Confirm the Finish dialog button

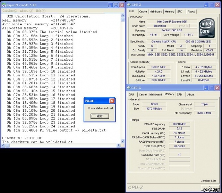pos(100,116)
